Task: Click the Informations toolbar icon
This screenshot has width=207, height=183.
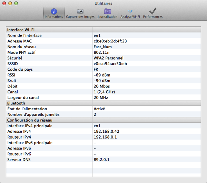Action: coord(53,13)
